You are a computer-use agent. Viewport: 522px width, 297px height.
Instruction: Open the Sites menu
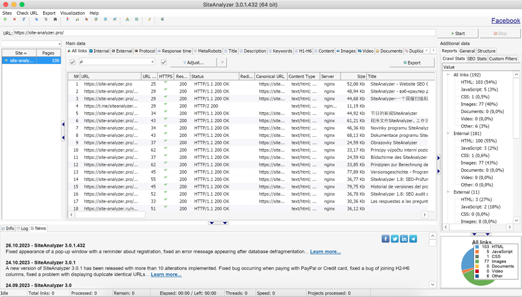pyautogui.click(x=7, y=13)
